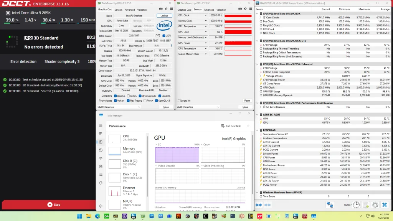Switch to Validation tab in left GPU-Z

pos(142,10)
